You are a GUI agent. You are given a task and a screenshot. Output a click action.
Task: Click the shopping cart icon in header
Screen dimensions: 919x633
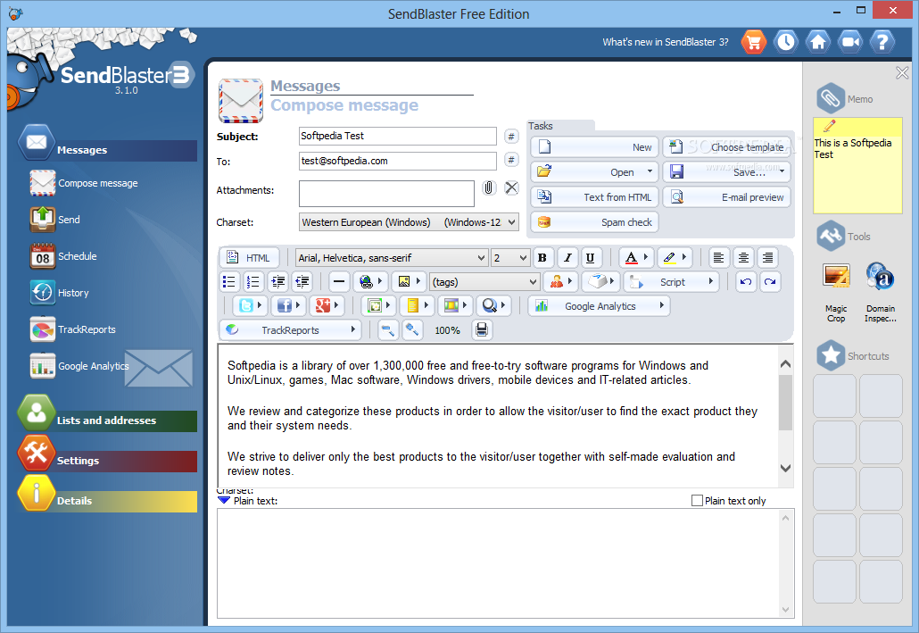pyautogui.click(x=754, y=42)
